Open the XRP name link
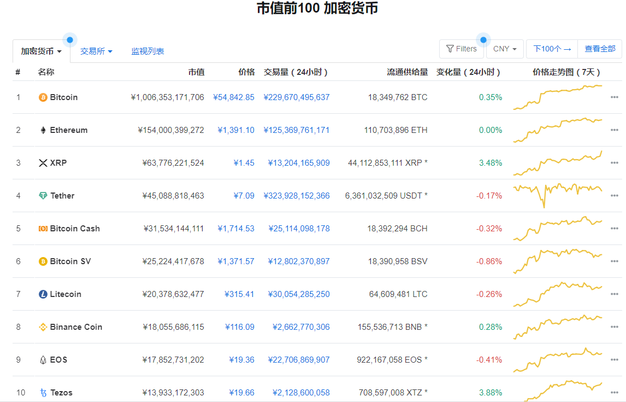Screen dimensions: 626x402 click(58, 163)
